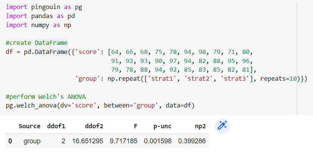
Task: Click the F column header
Action: pyautogui.click(x=136, y=126)
